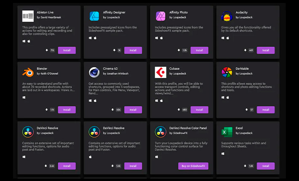299x181 pixels.
Task: Click the Blender description starting 'An easy to understand'
Action: 48,87
